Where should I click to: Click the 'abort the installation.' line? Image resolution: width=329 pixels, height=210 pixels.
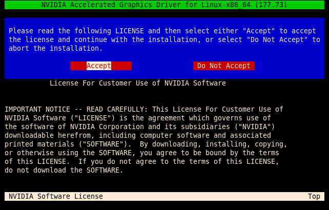56,49
